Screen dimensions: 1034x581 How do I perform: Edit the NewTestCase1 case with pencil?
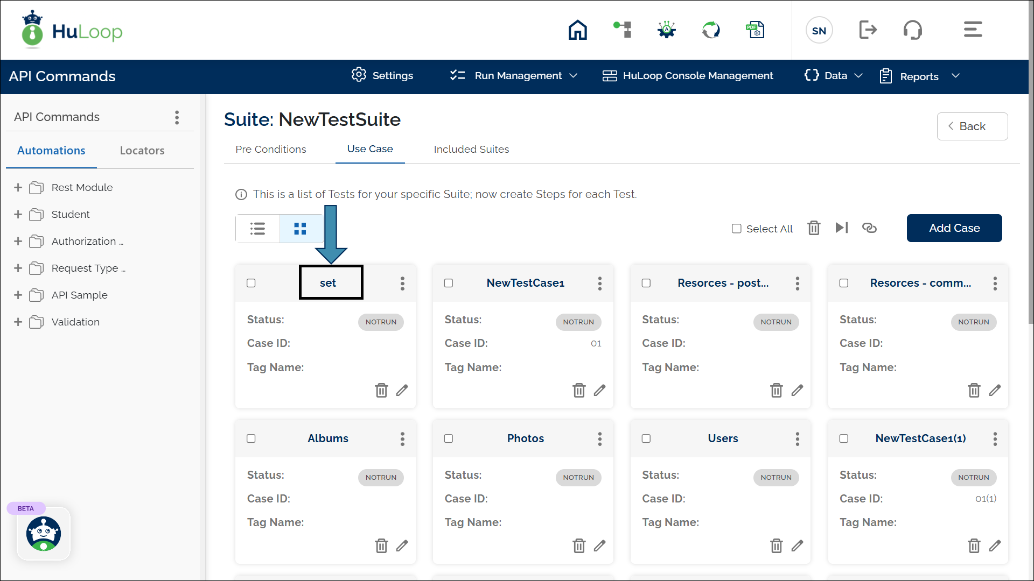[599, 391]
